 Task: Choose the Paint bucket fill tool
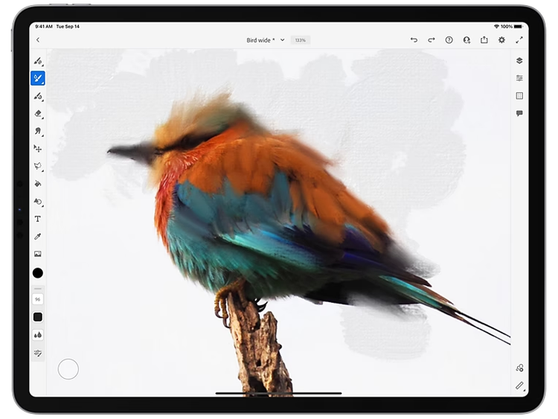[38, 184]
